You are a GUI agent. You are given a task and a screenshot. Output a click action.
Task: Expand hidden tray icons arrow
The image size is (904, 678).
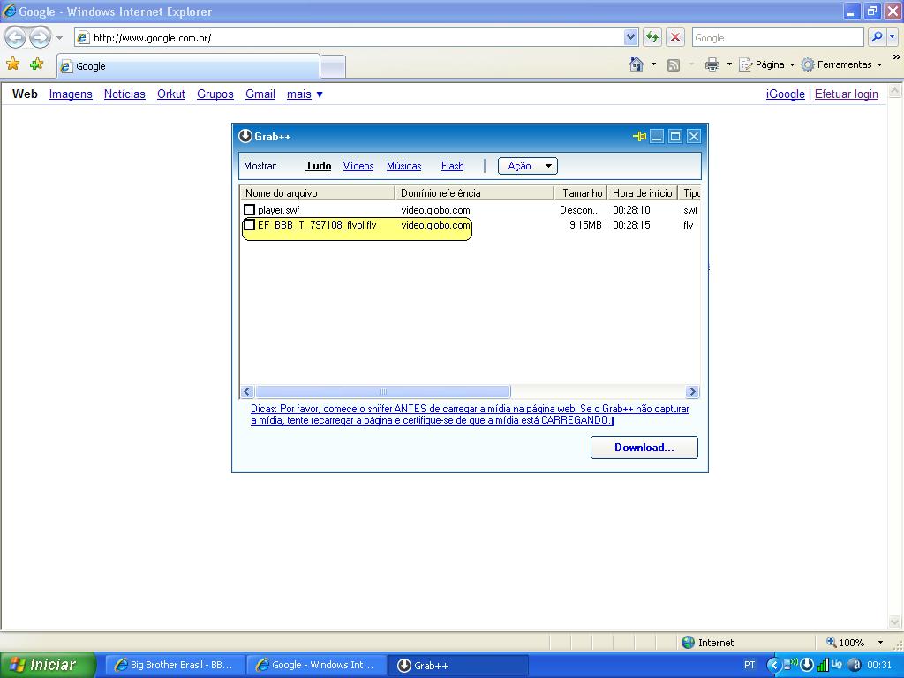[773, 665]
